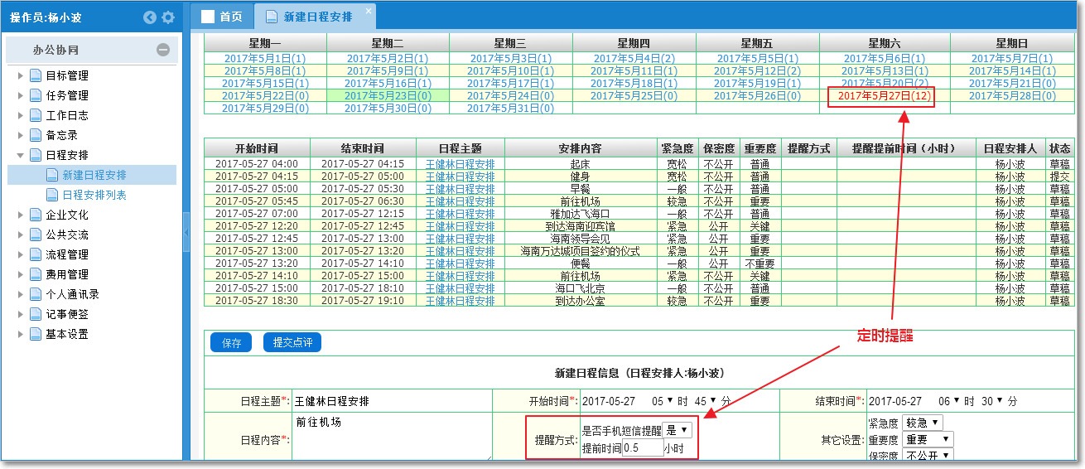
Task: Collapse the 日程安排 tree node
Action: pyautogui.click(x=21, y=155)
